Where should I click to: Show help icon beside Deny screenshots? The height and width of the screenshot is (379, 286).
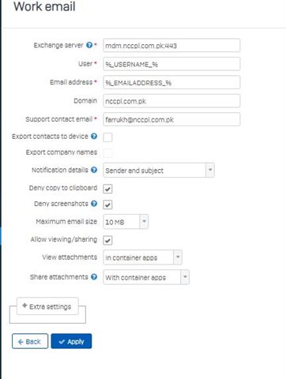click(x=94, y=204)
